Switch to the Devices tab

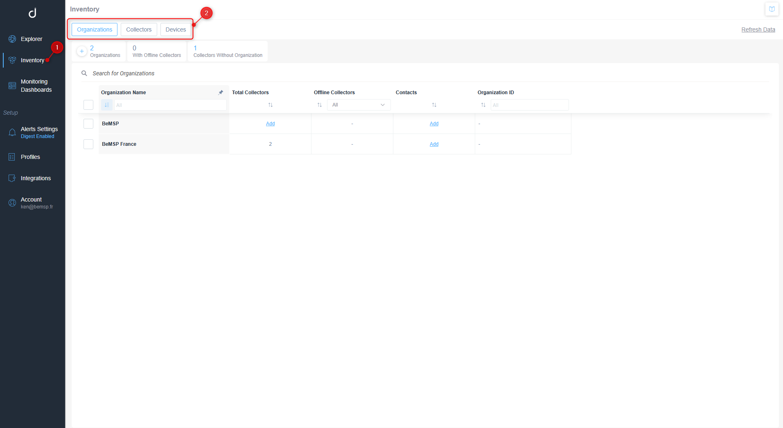(x=176, y=29)
